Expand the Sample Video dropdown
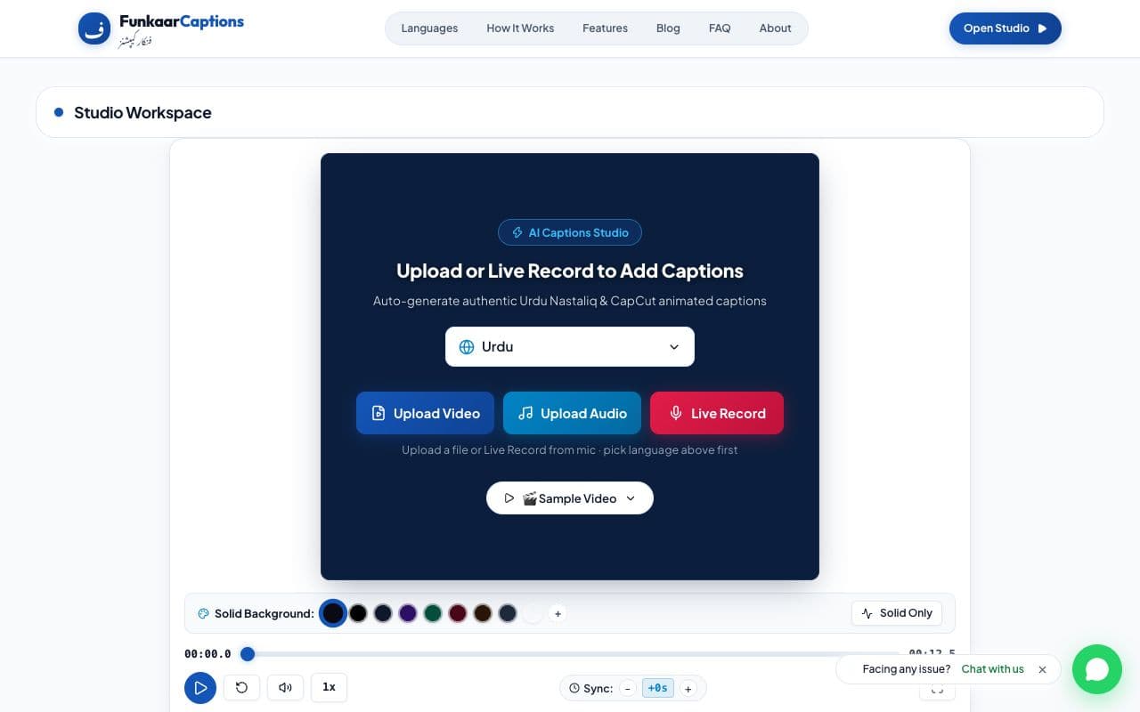This screenshot has height=712, width=1140. (570, 498)
